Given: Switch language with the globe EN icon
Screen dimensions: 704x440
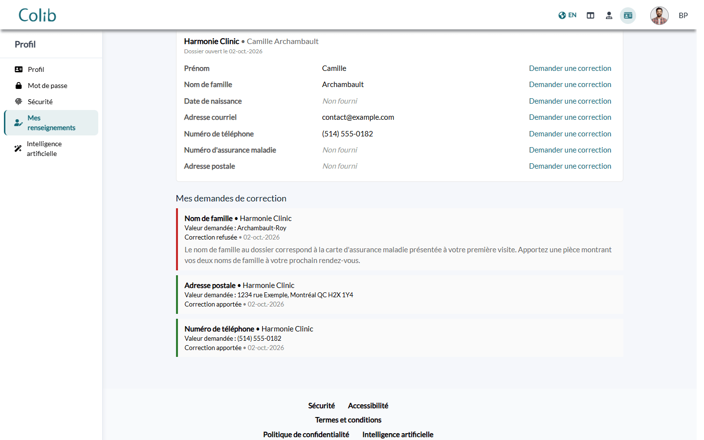Looking at the screenshot, I should click(x=567, y=15).
